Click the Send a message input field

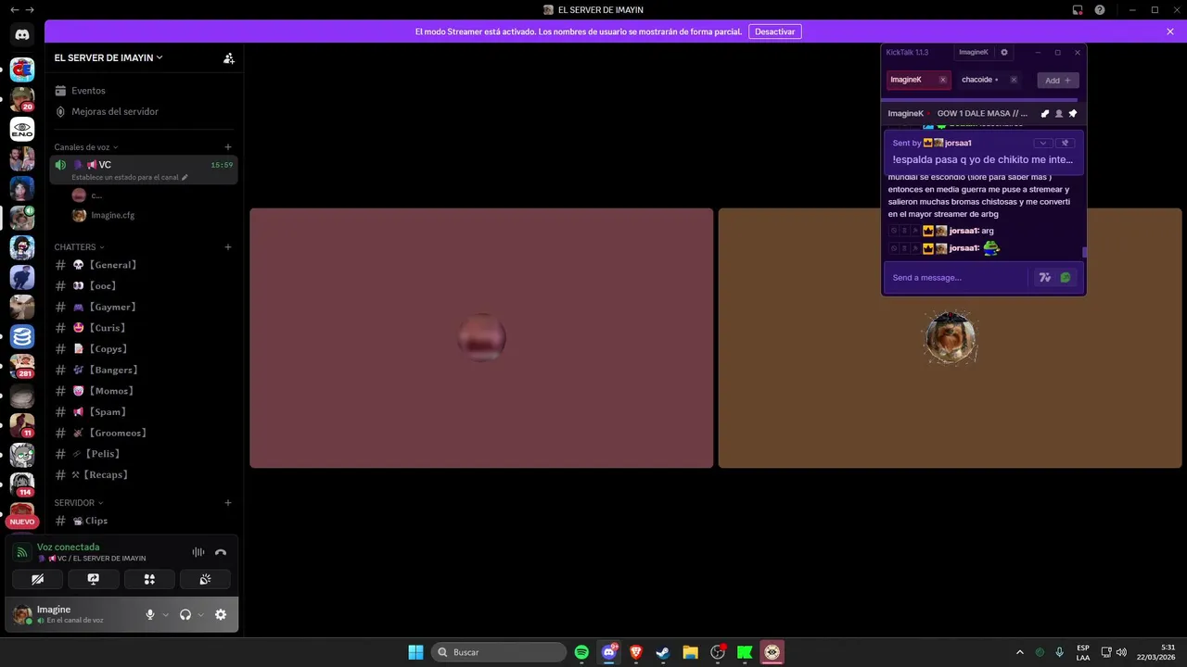pos(957,277)
